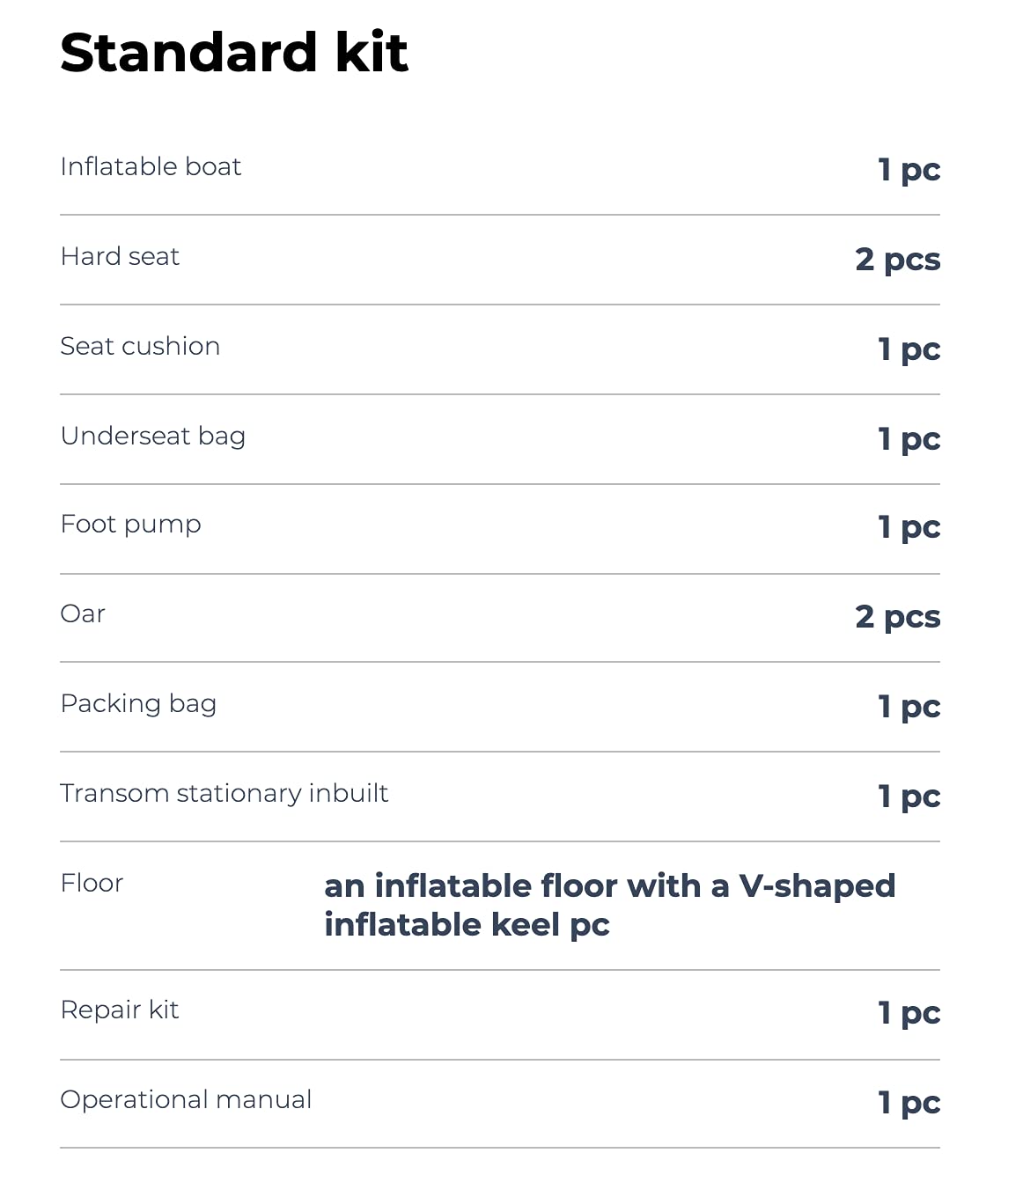Image resolution: width=1023 pixels, height=1197 pixels.
Task: Click the 1 pc value for Underseat bag
Action: 909,439
